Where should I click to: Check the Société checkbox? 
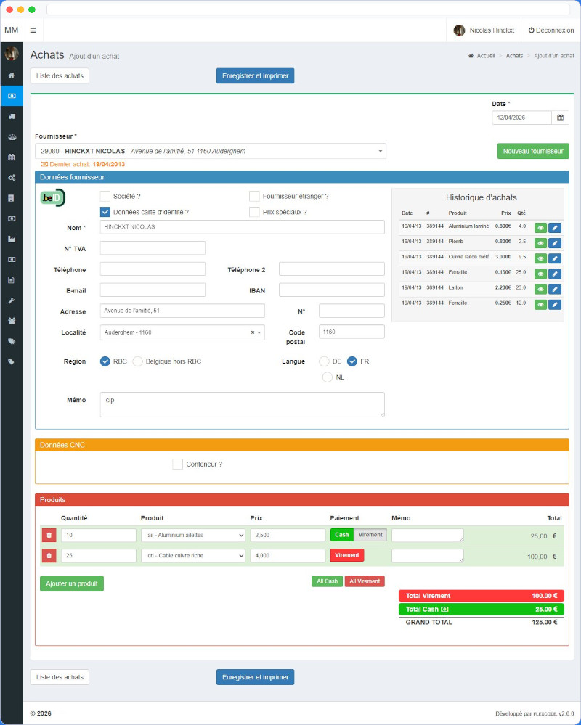[x=105, y=196]
